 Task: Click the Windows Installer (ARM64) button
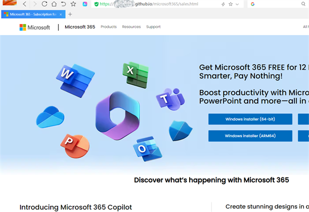click(250, 136)
